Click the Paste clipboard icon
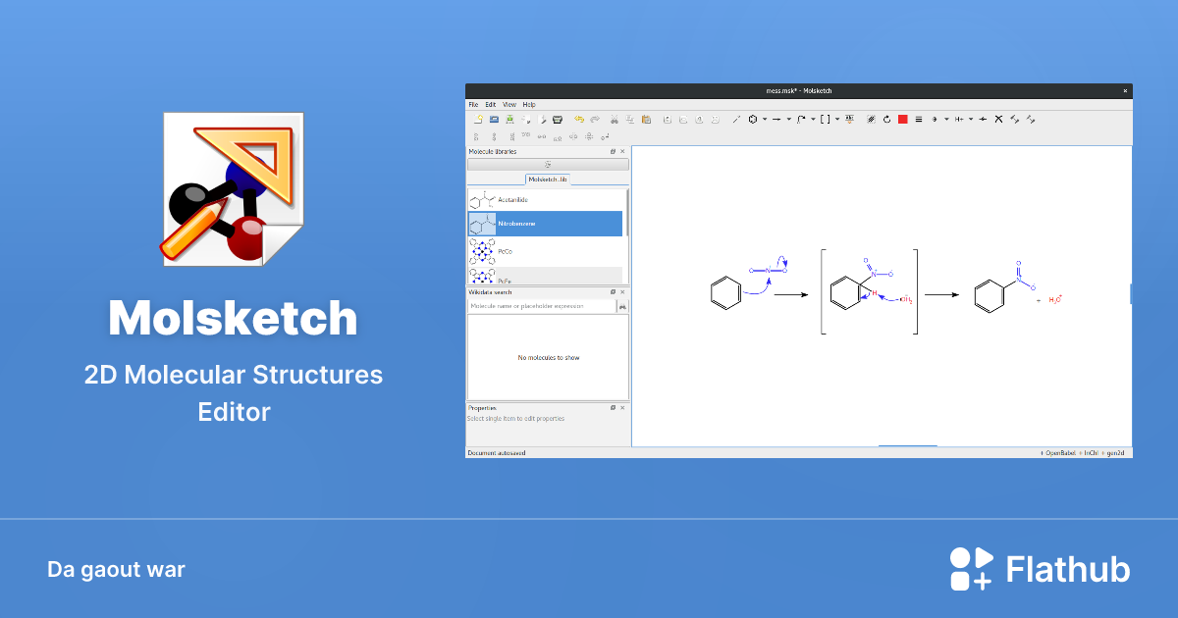Image resolution: width=1178 pixels, height=618 pixels. click(x=646, y=119)
